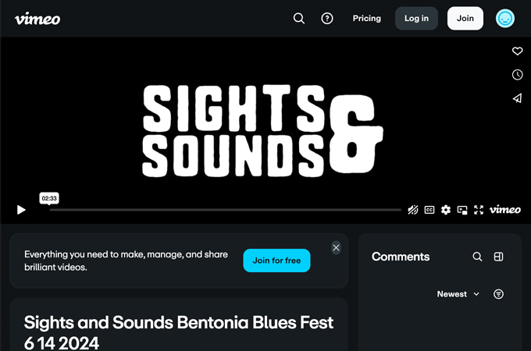The width and height of the screenshot is (531, 351).
Task: Like the video with the heart icon
Action: pyautogui.click(x=517, y=51)
